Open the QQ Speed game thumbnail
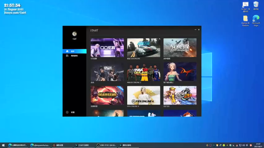 [x=180, y=95]
